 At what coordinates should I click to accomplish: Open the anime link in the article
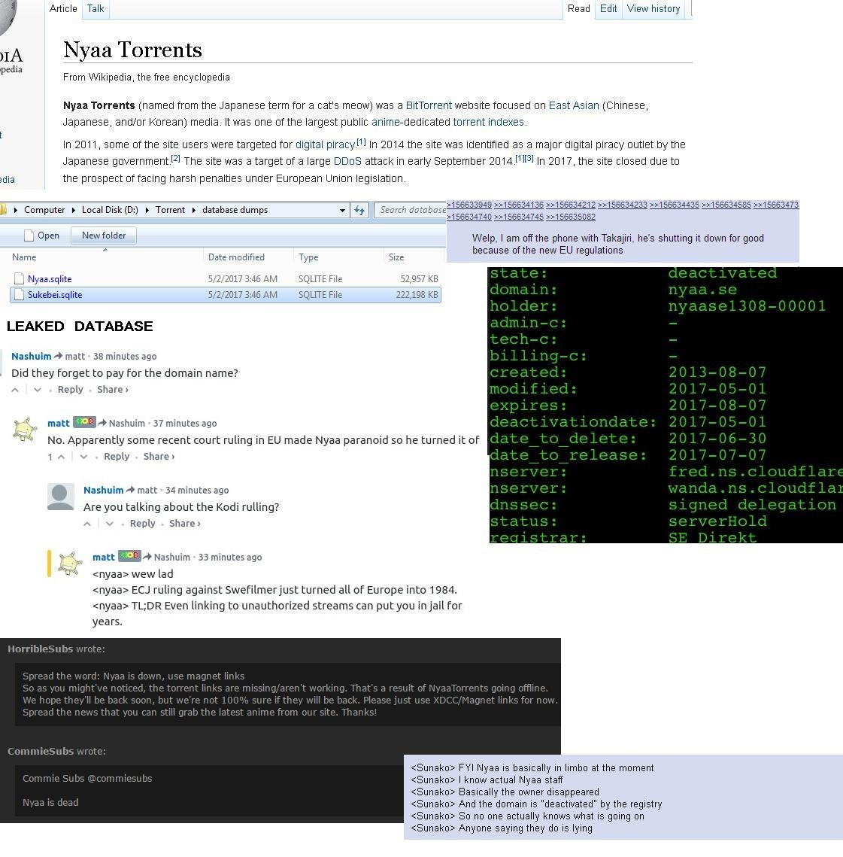(x=386, y=122)
